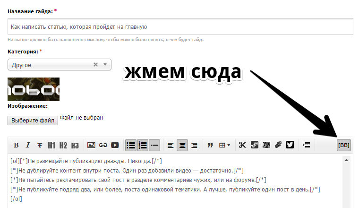359x208 pixels.
Task: Apply H3 heading style
Action: [75, 145]
